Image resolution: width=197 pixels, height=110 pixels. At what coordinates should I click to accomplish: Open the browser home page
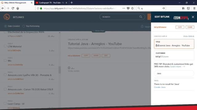pyautogui.click(x=18, y=8)
